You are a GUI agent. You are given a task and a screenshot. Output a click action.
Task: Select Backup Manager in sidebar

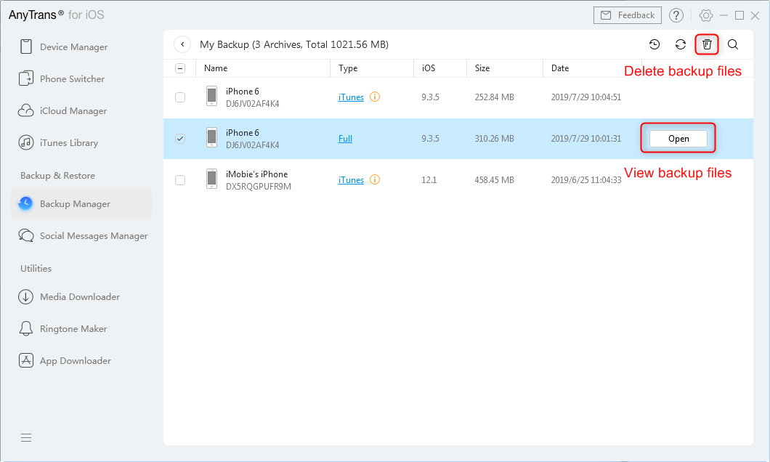tap(81, 203)
